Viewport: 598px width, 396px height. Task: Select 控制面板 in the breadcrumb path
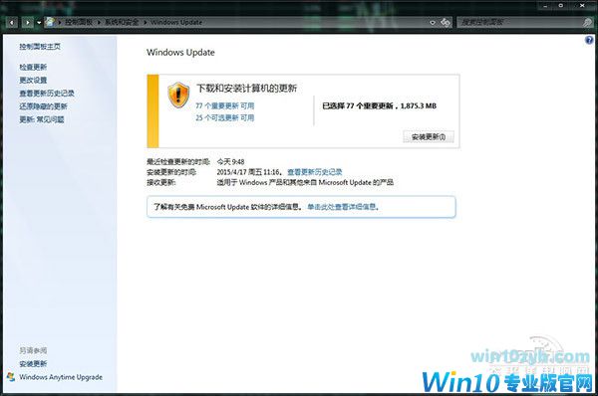[78, 22]
